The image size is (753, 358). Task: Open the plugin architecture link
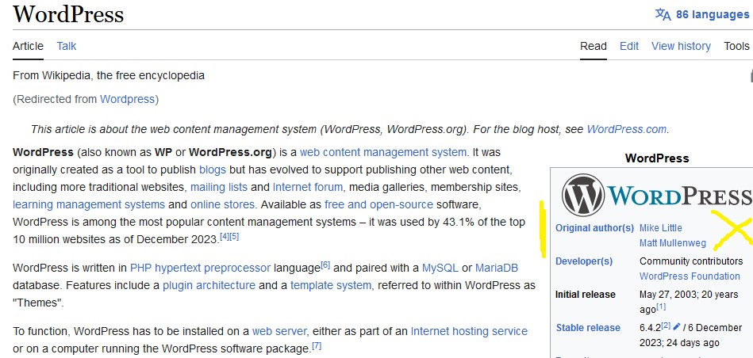(x=209, y=285)
